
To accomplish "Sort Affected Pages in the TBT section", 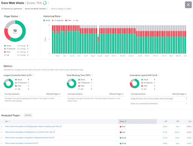I will click(116, 94).
